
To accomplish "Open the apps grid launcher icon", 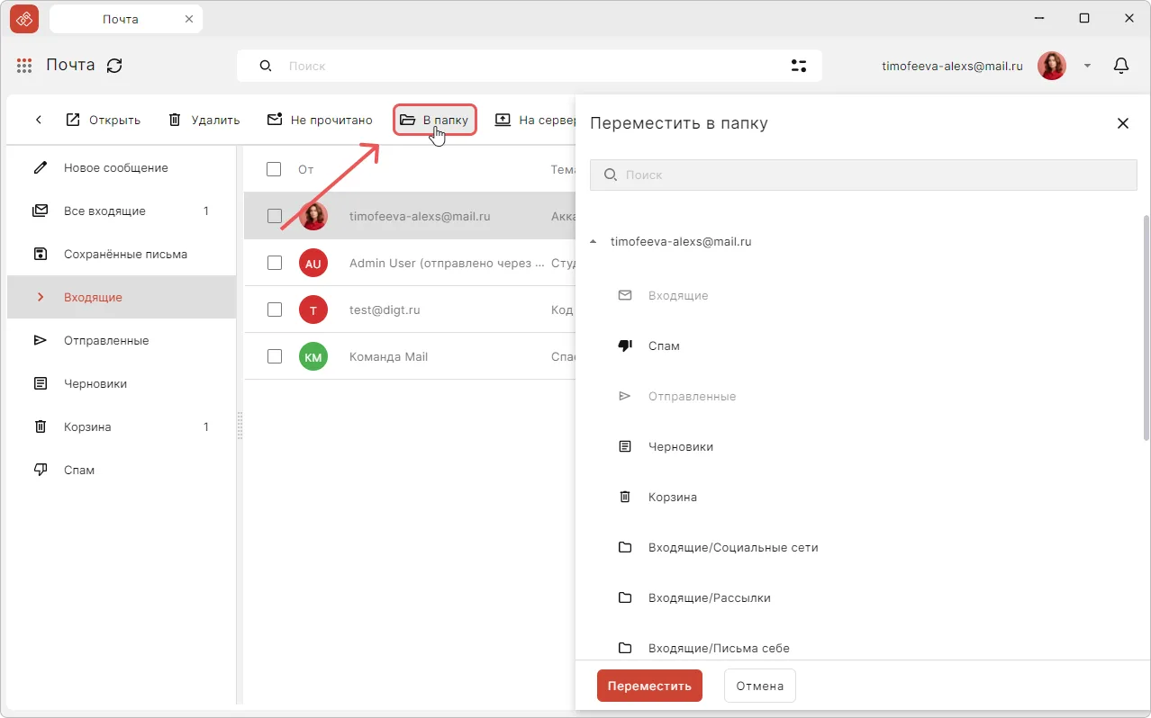I will point(24,66).
